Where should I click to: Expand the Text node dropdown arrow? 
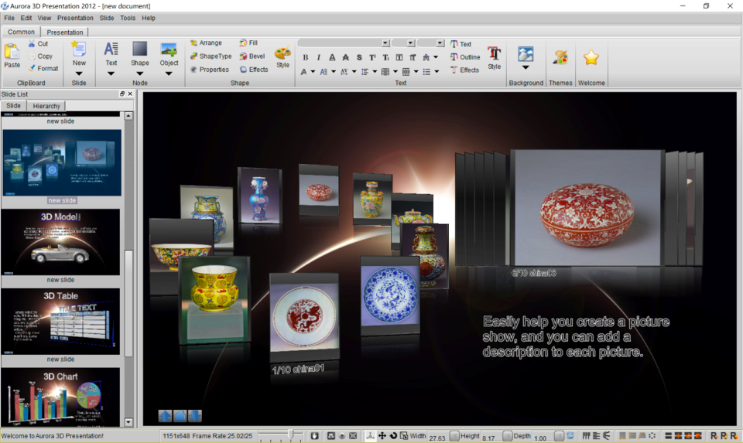coord(111,73)
